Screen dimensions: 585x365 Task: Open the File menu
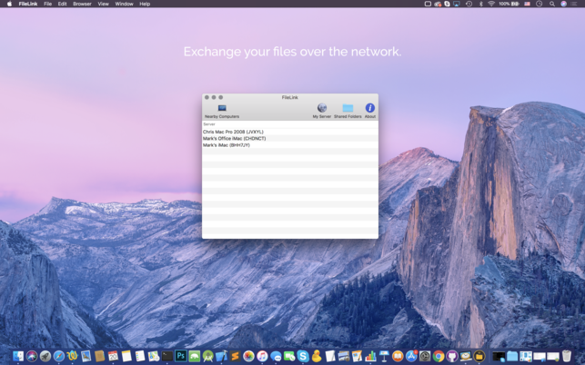coord(47,4)
